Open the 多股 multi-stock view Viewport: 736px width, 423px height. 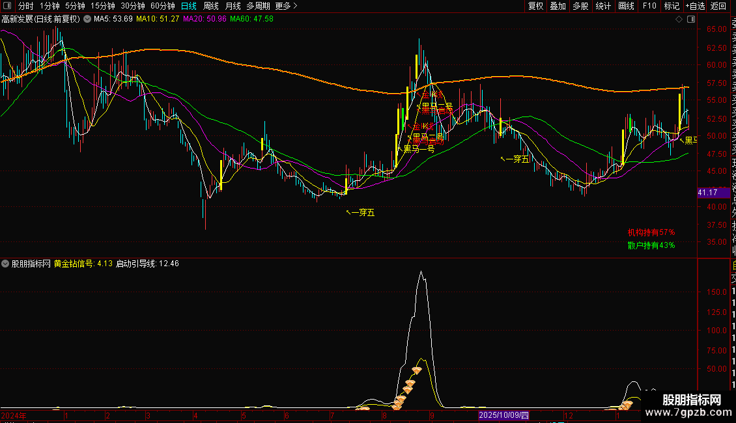(580, 7)
